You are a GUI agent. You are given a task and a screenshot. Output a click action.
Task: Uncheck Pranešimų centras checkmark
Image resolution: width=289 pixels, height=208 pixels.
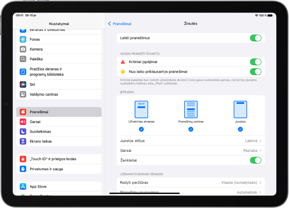pyautogui.click(x=191, y=129)
